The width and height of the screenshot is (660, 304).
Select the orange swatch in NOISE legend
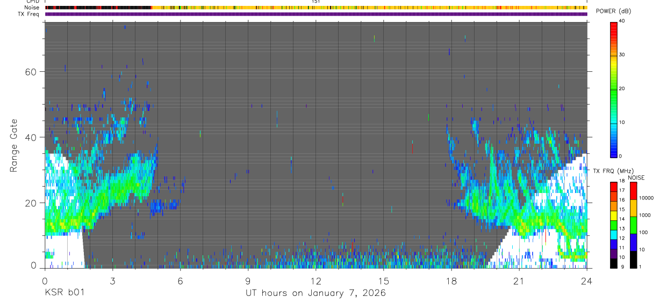pyautogui.click(x=633, y=208)
